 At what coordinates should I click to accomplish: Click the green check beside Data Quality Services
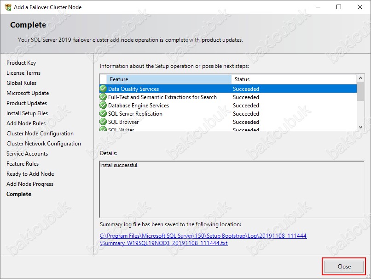click(103, 89)
